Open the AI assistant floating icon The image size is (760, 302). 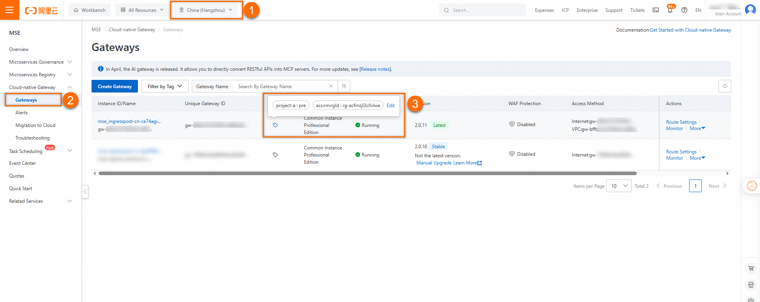[x=752, y=185]
